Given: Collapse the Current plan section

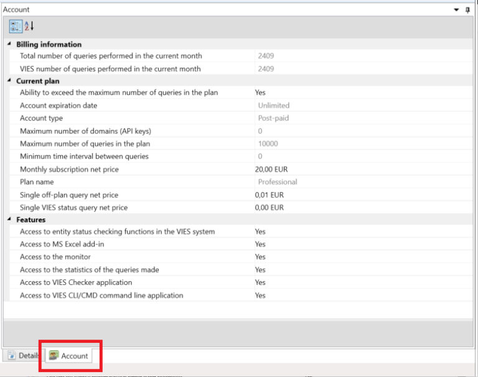Looking at the screenshot, I should pyautogui.click(x=9, y=81).
